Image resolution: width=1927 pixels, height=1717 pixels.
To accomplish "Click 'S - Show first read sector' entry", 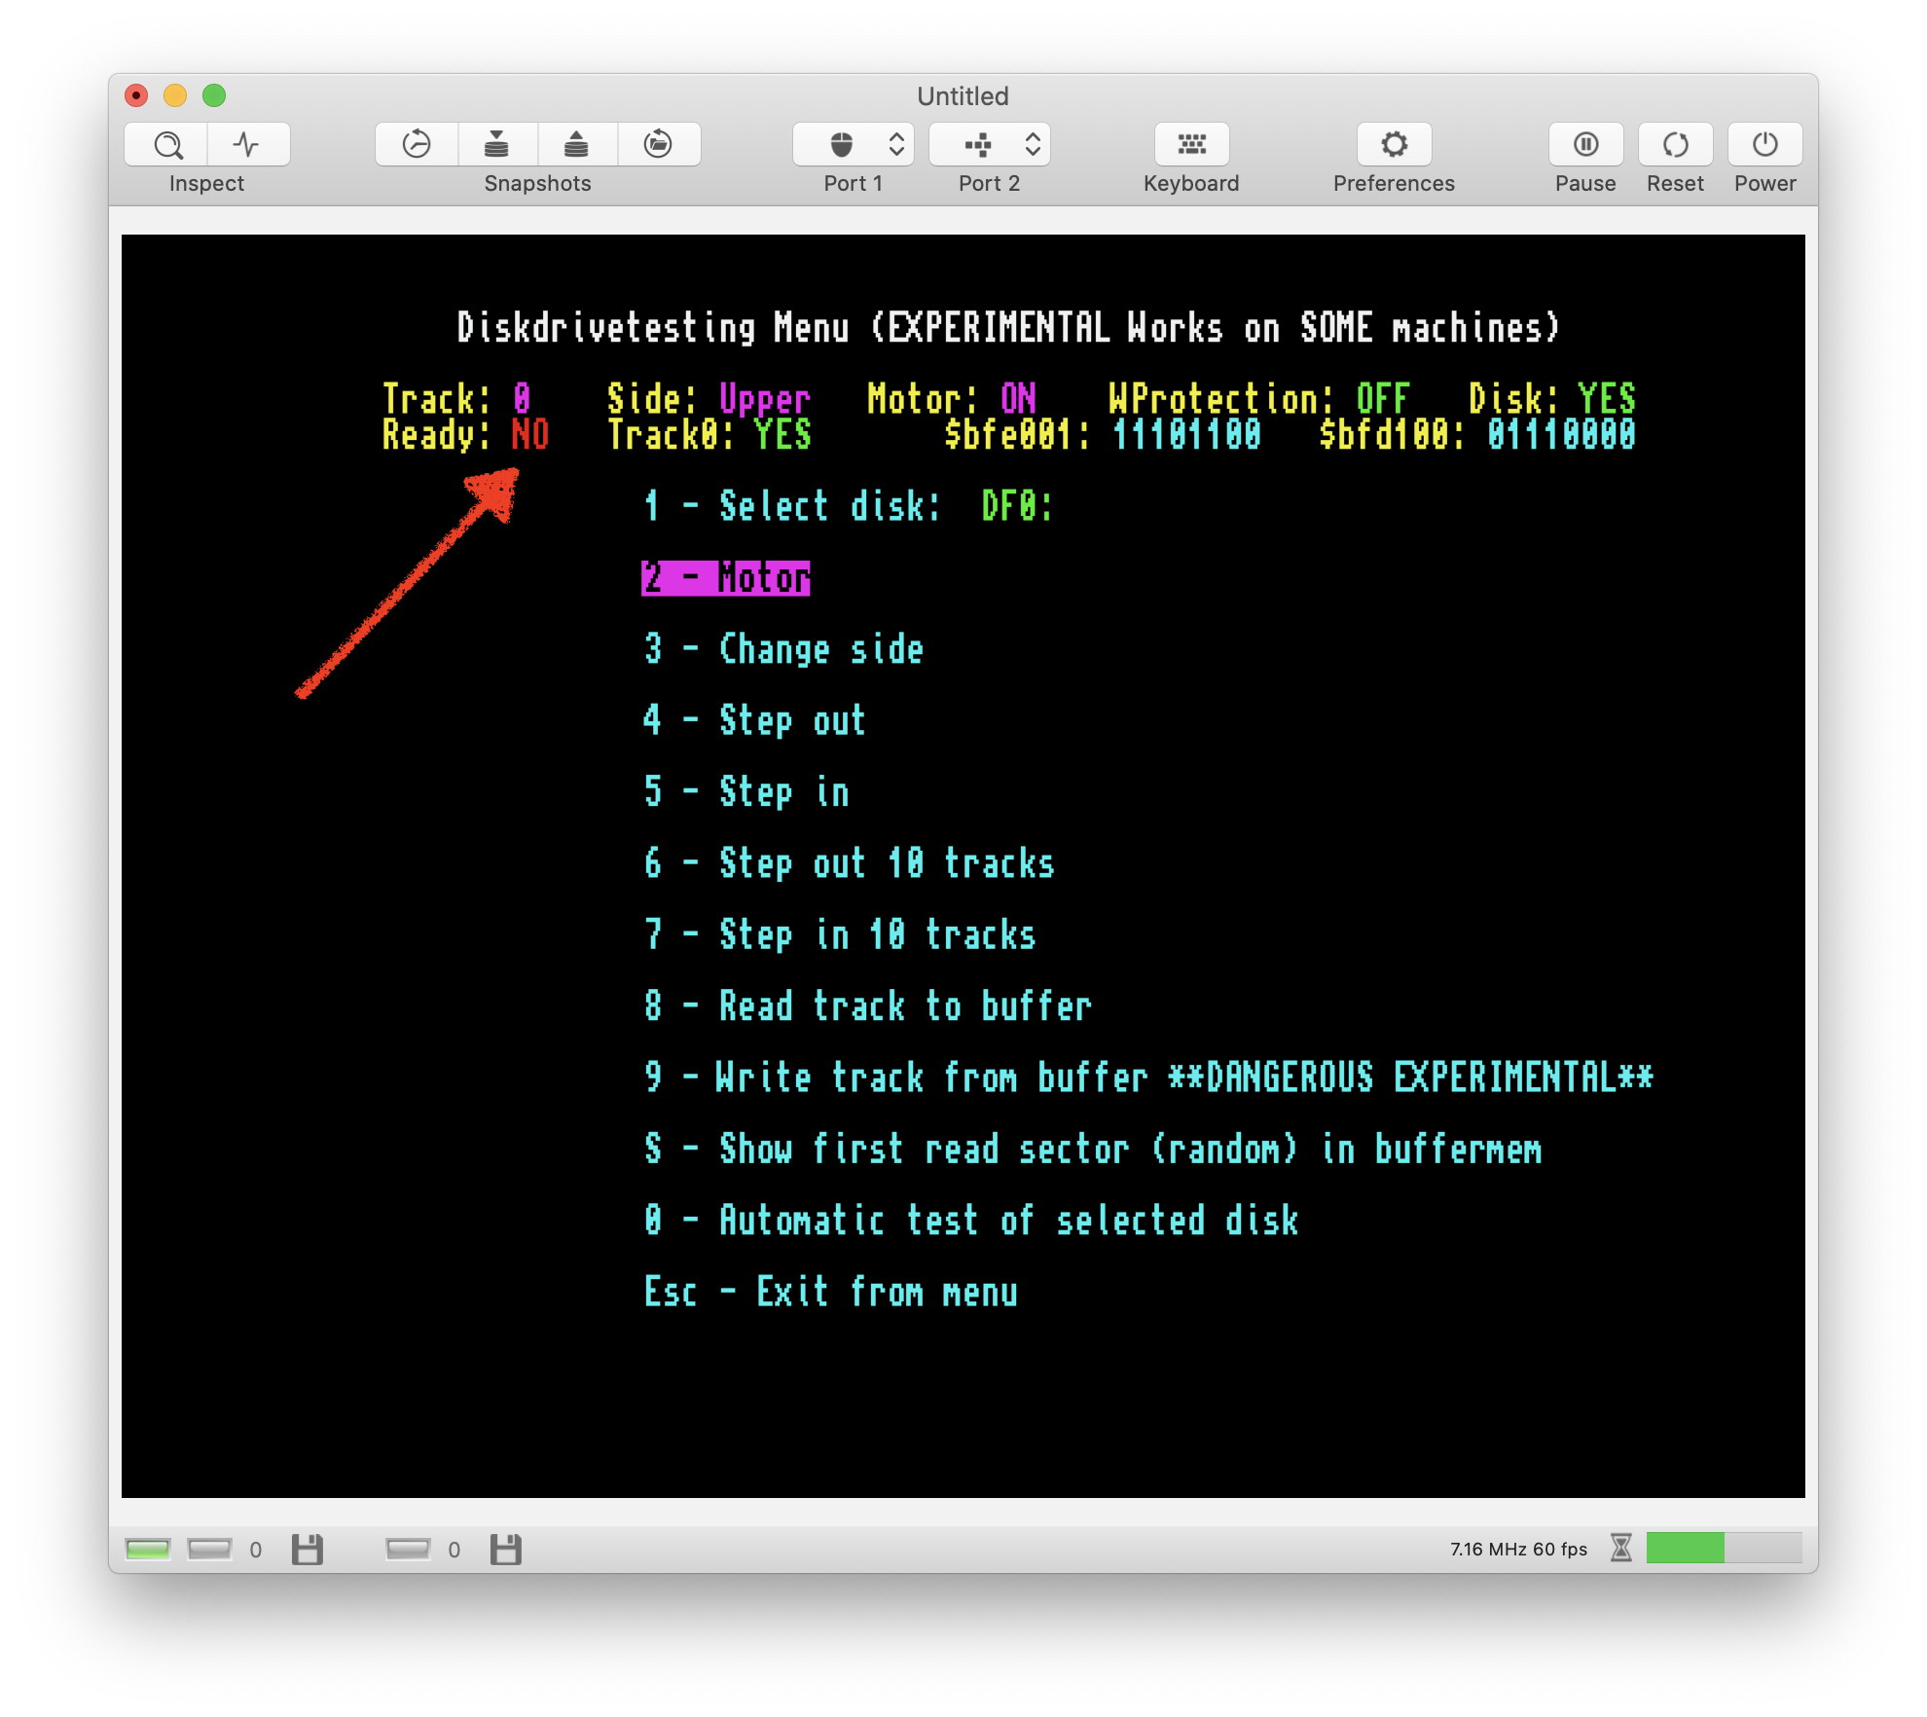I will pos(1093,1150).
